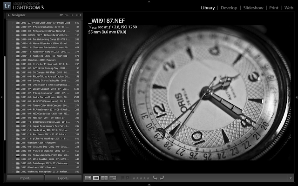Select the Japan Four Seasons Fan Fair folder
The width and height of the screenshot is (298, 186).
(x=45, y=126)
